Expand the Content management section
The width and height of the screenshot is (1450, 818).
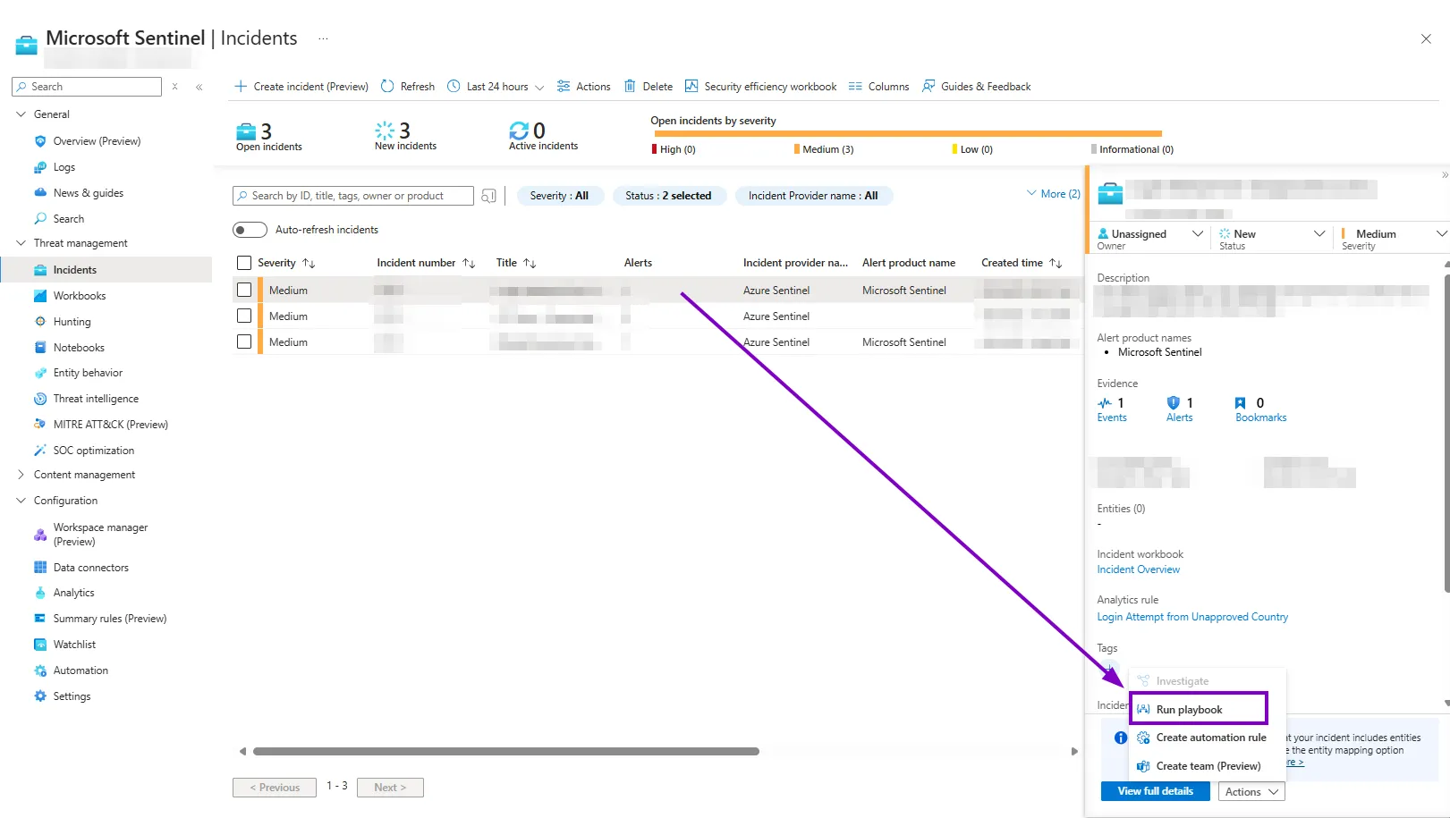21,475
